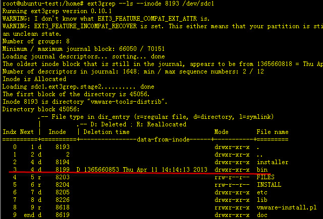Click 'end' in the Next column of doc row
The image size is (323, 219).
(29, 215)
